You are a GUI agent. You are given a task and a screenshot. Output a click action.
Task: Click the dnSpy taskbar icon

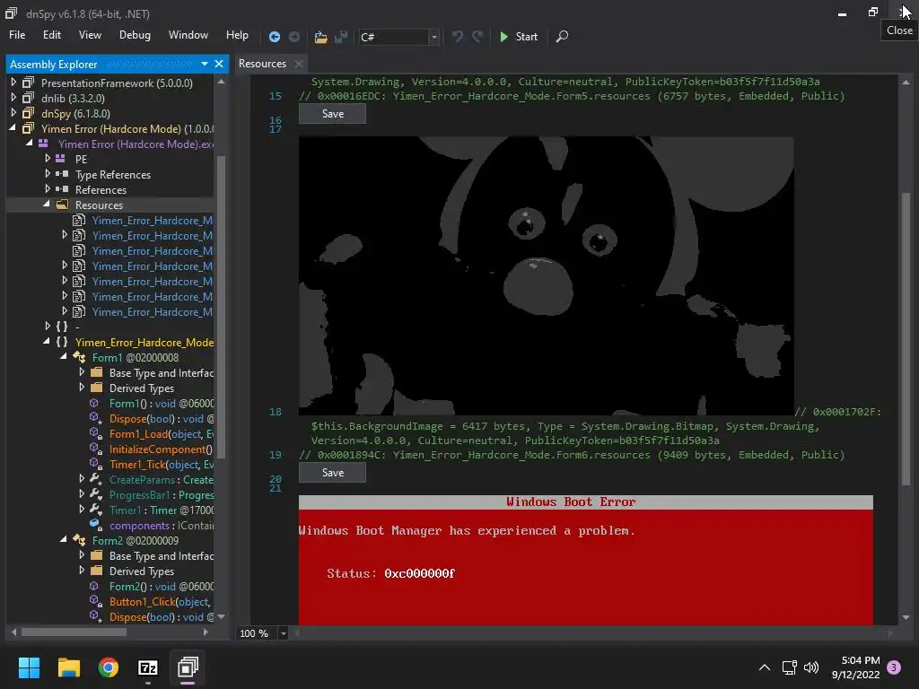(188, 667)
